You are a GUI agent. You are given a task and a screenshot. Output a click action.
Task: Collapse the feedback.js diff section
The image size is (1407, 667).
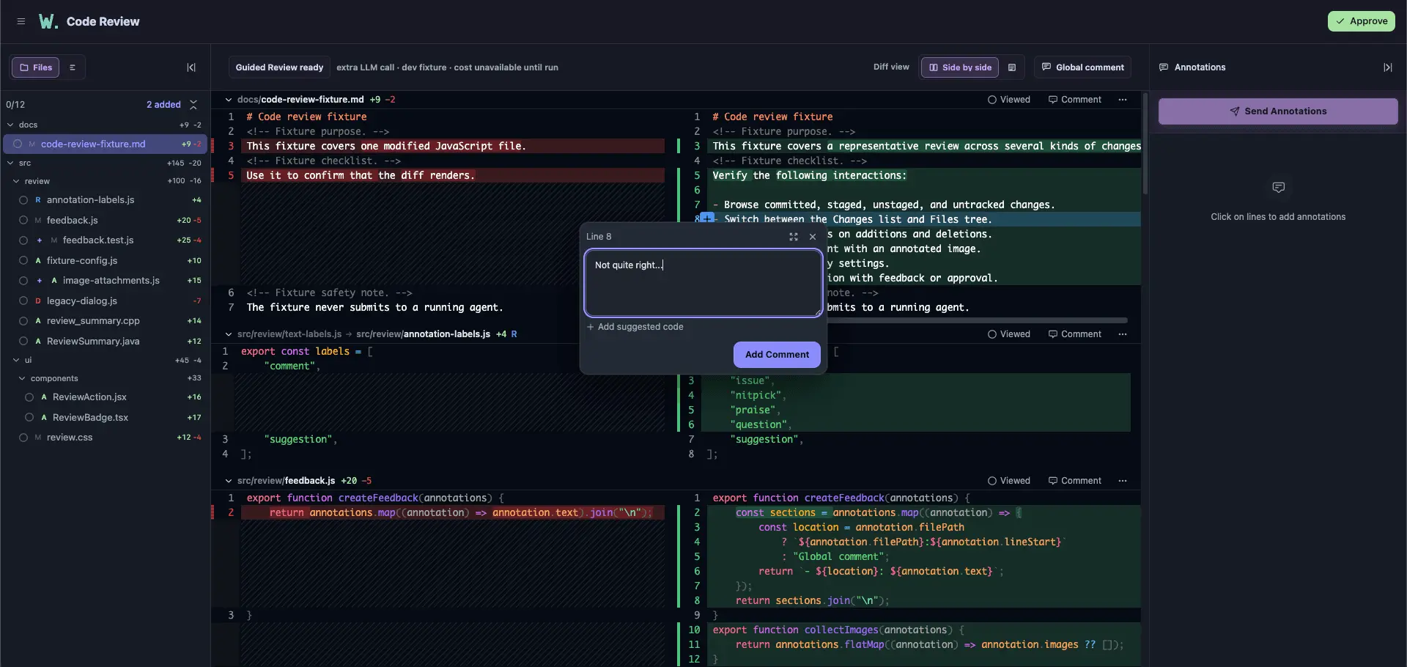[229, 481]
